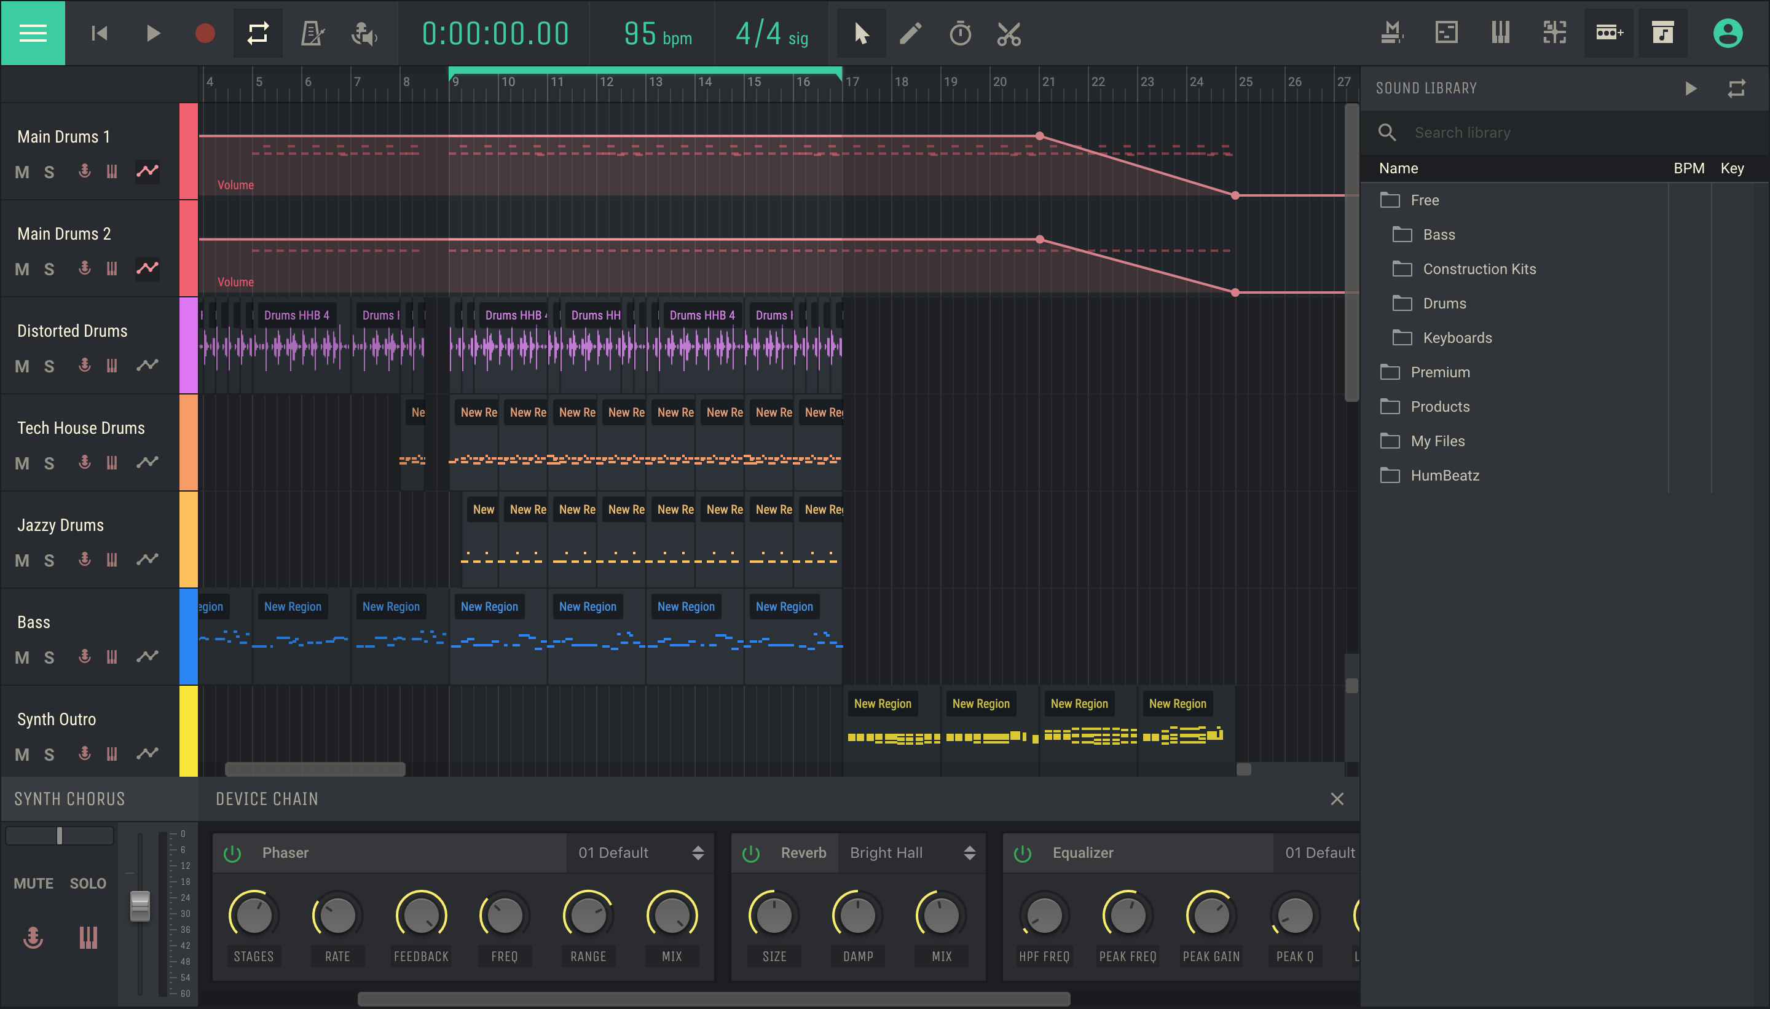Toggle the metronome icon
Screen dimensions: 1770x1009
pos(312,33)
